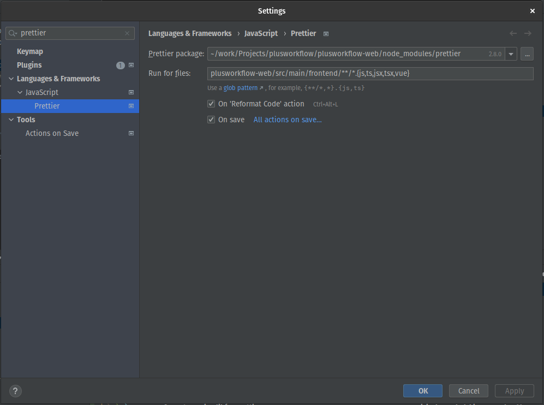Click the 2.8.0 version label
Viewport: 544px width, 405px height.
point(495,54)
